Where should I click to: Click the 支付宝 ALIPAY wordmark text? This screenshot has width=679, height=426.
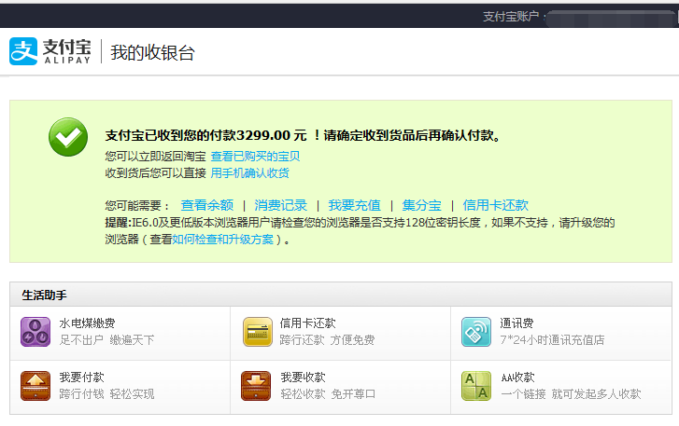(x=67, y=51)
